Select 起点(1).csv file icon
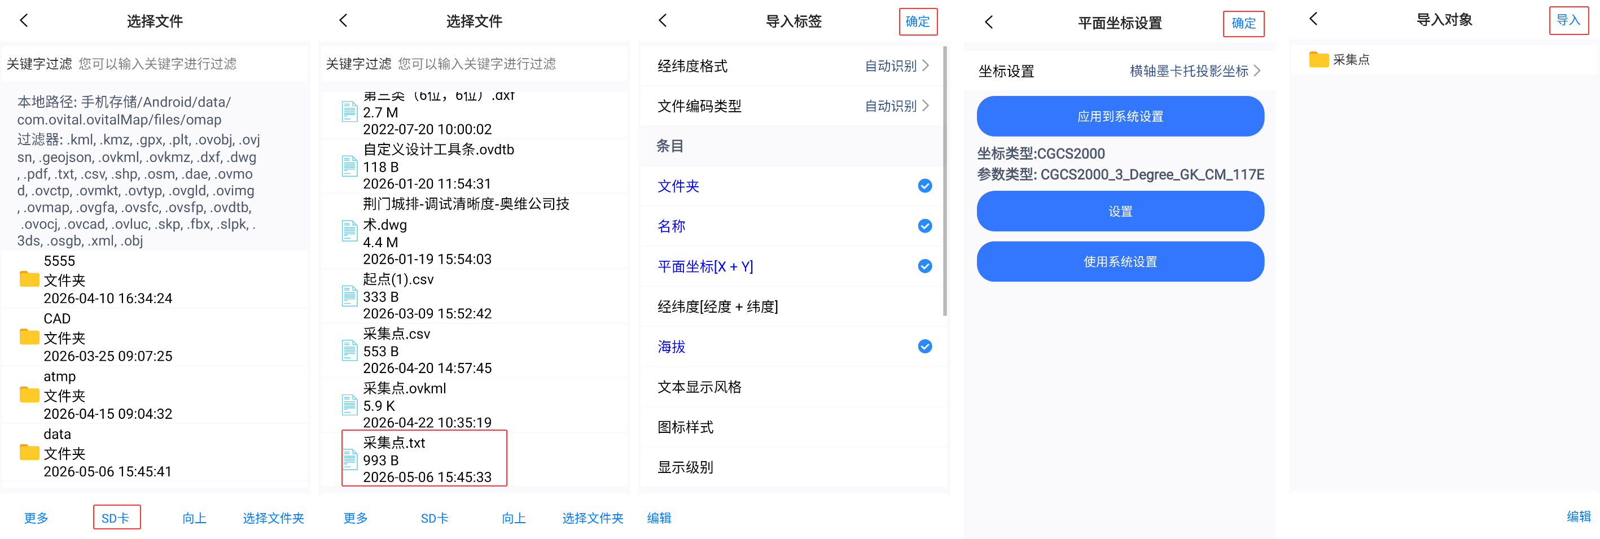1600x539 pixels. coord(350,296)
